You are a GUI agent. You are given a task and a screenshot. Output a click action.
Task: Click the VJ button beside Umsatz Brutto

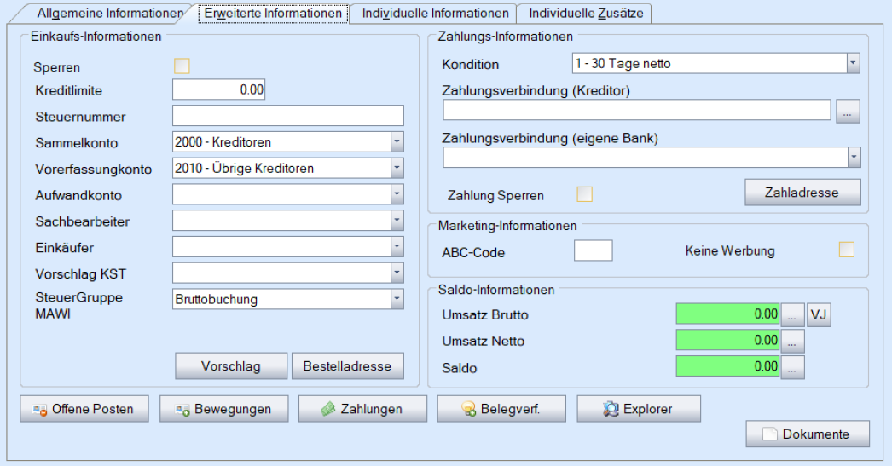pyautogui.click(x=819, y=314)
